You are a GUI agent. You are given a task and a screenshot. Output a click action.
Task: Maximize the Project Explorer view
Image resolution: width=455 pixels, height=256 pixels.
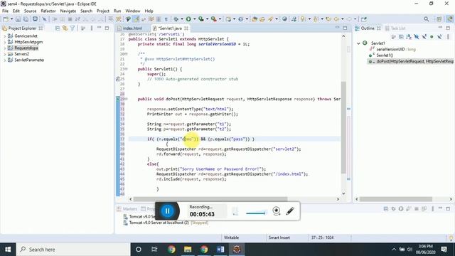[x=107, y=28]
